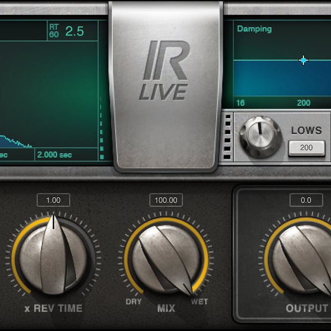The image size is (331, 331).
Task: Click the 2.000 sec time label
Action: point(55,155)
